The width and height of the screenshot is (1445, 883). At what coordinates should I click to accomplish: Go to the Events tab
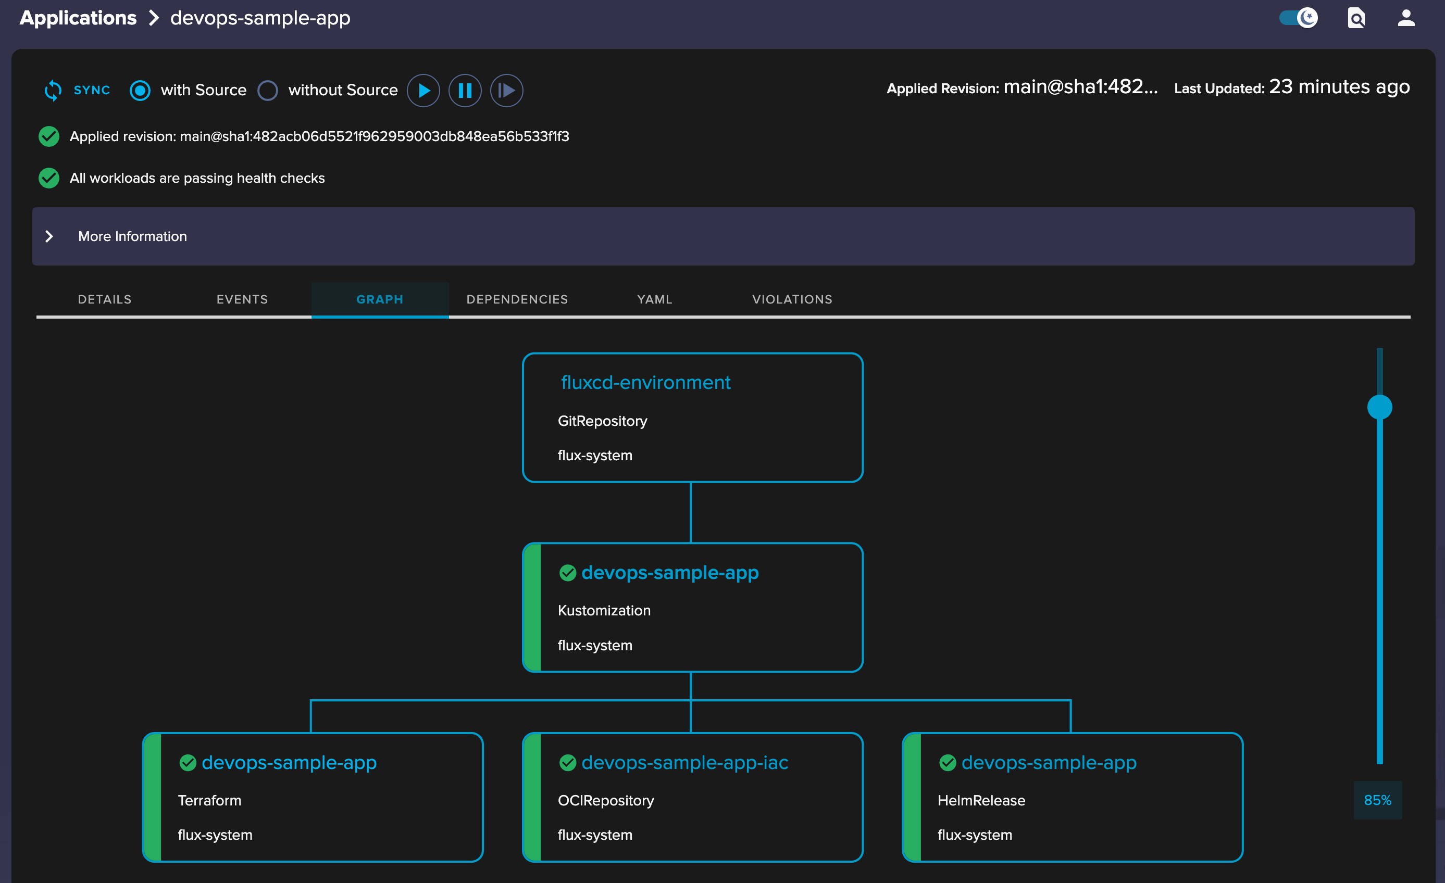[242, 299]
